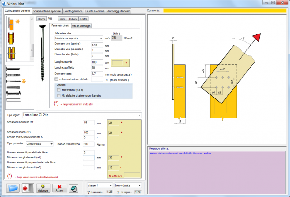The image size is (290, 197).
Task: Select the bolt fastener icon with nut and washers
Action: (14, 93)
